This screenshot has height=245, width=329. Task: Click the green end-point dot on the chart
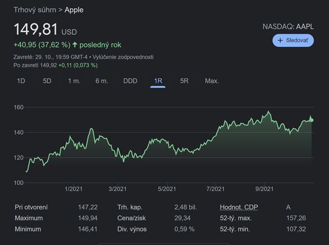point(312,120)
